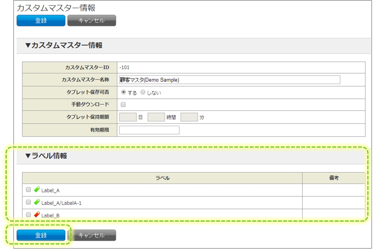Check the Label_A checkbox

(28, 190)
